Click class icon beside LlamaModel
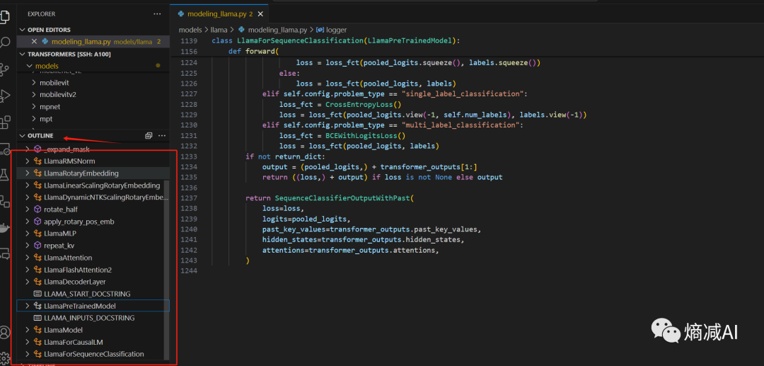Screen dimensions: 764x366 click(x=37, y=330)
